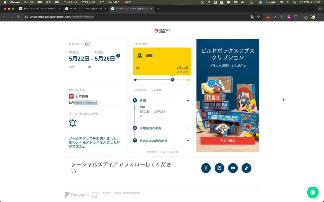
Task: Click the macOS Spotlight search icon
Action: click(288, 2)
